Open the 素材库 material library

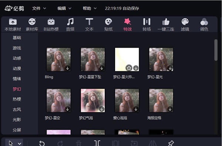tap(32, 25)
